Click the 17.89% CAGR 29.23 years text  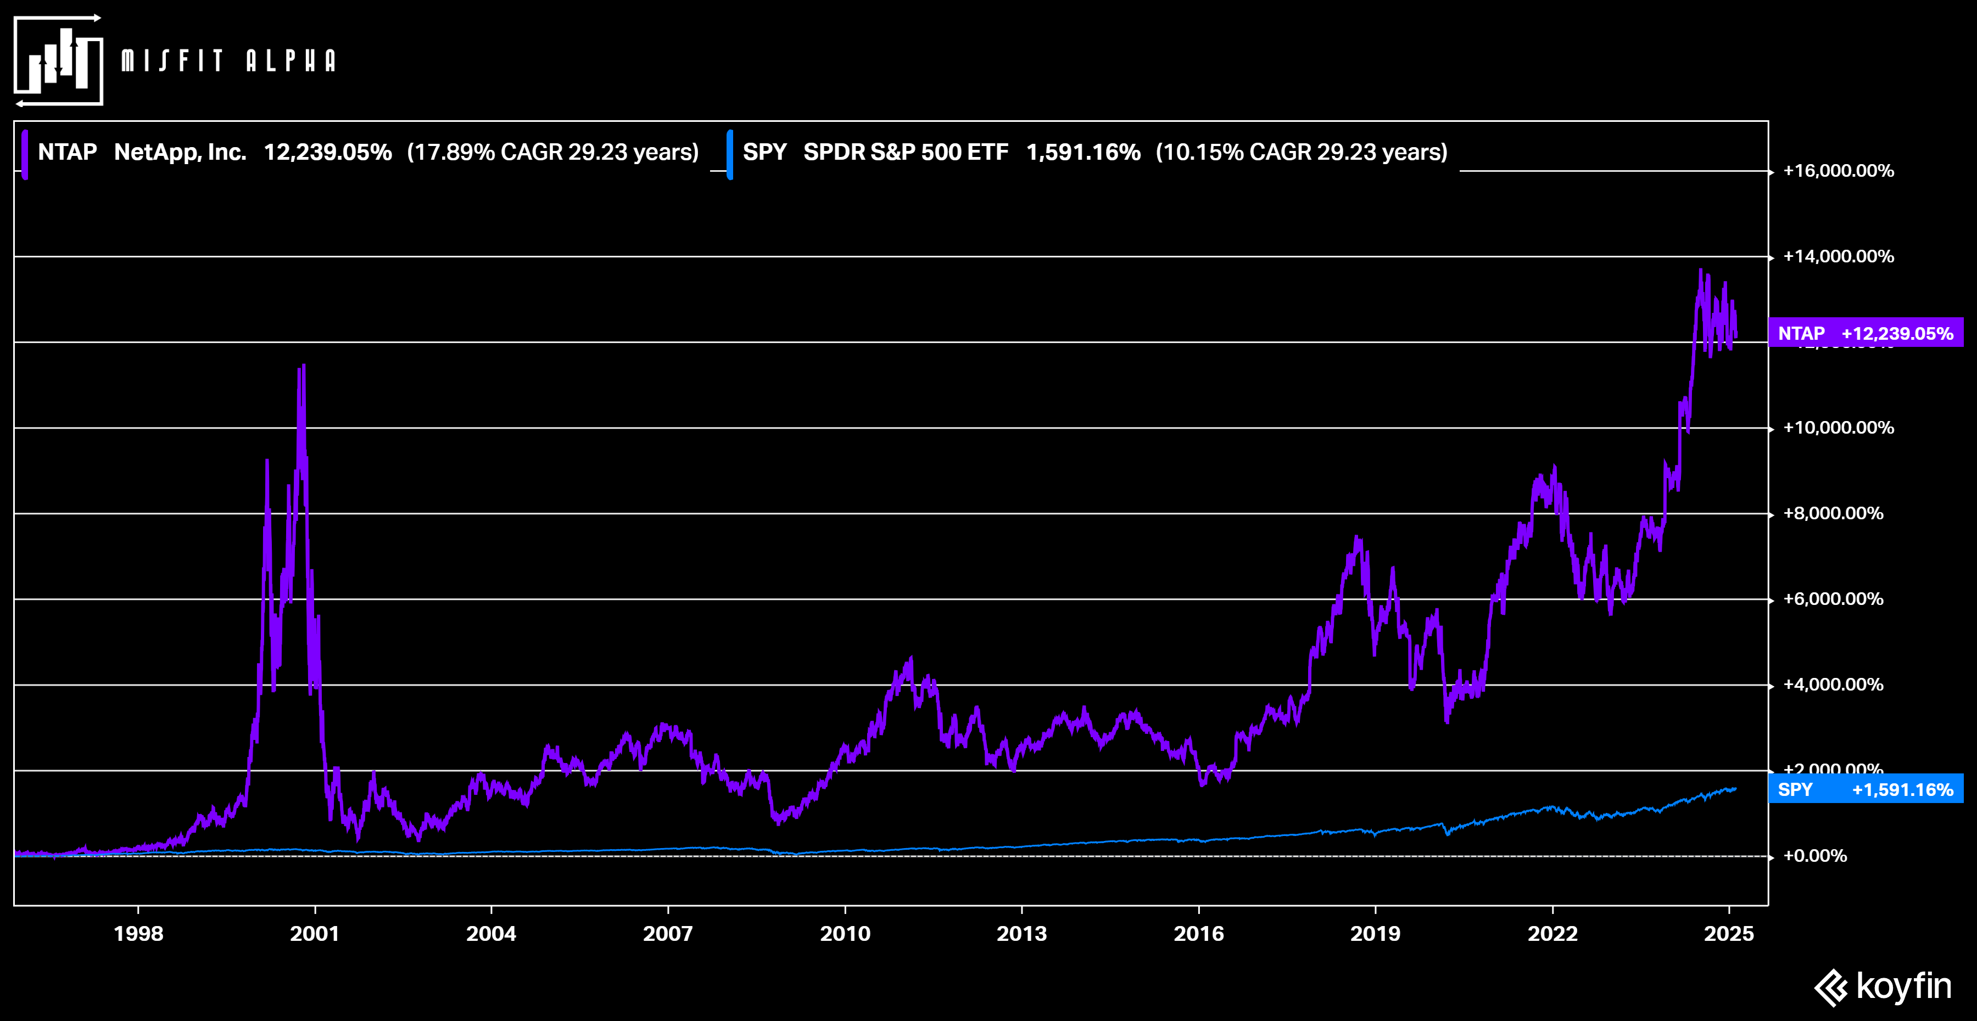coord(552,152)
